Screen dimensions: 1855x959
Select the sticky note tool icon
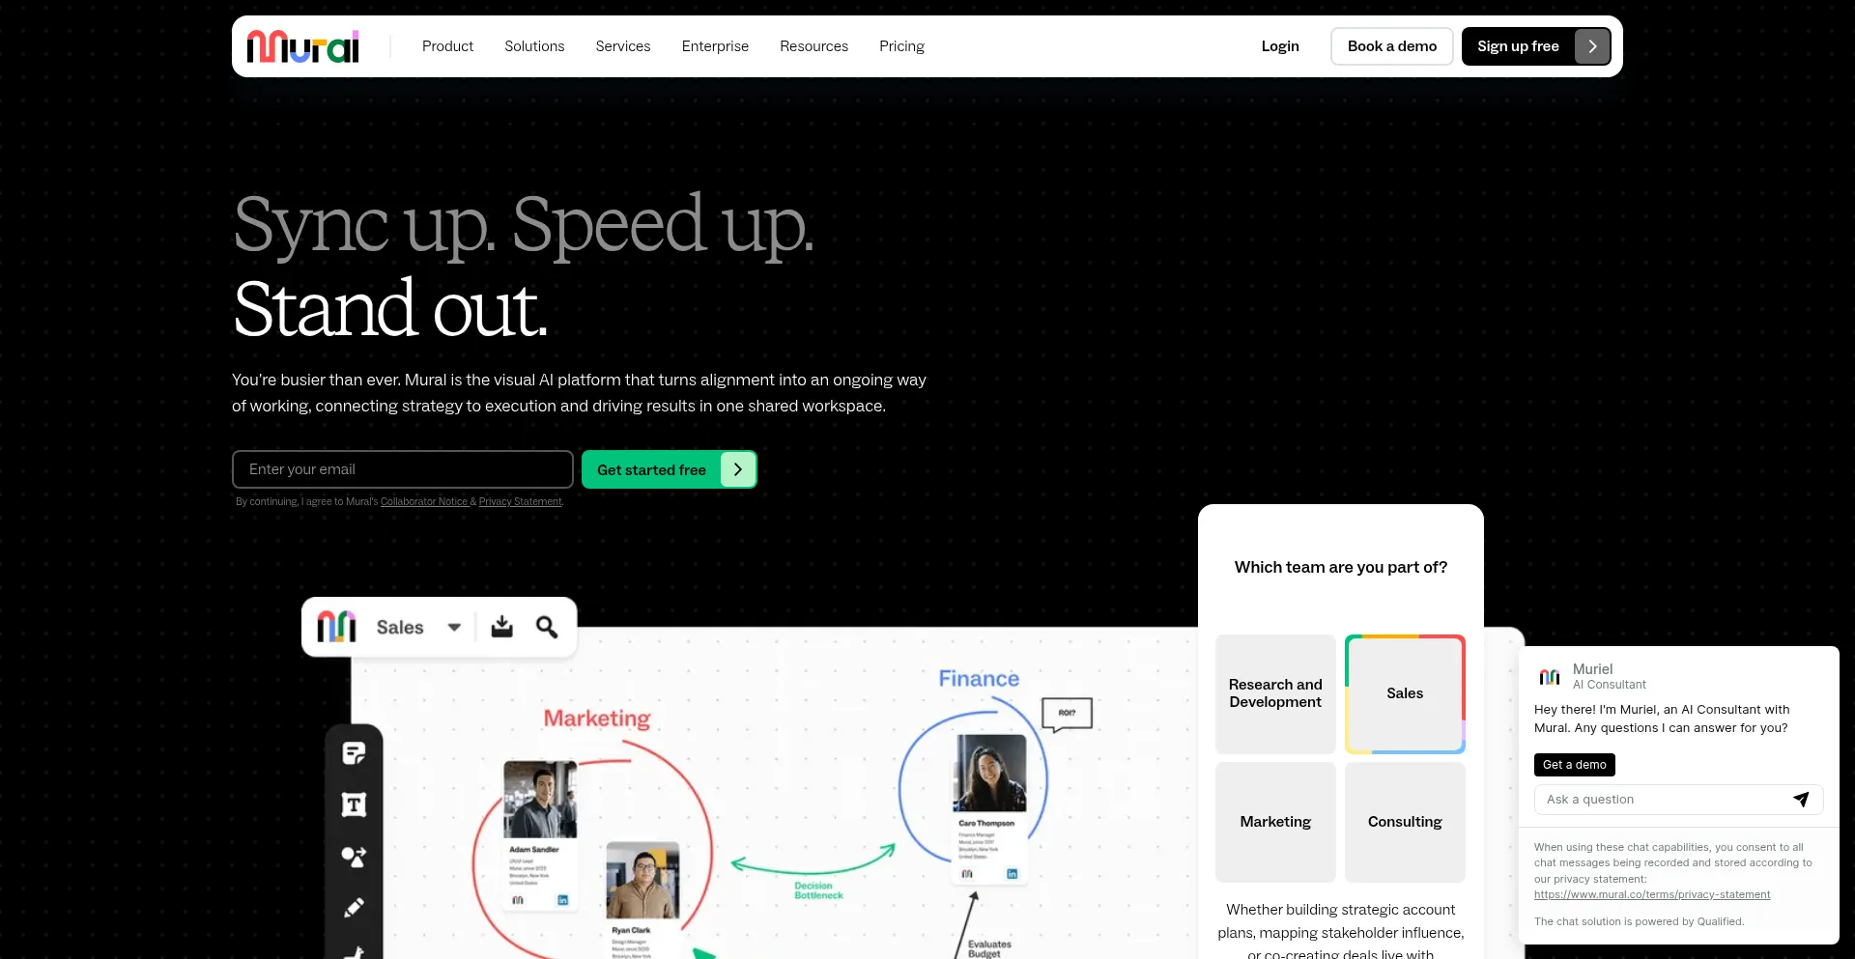(354, 753)
